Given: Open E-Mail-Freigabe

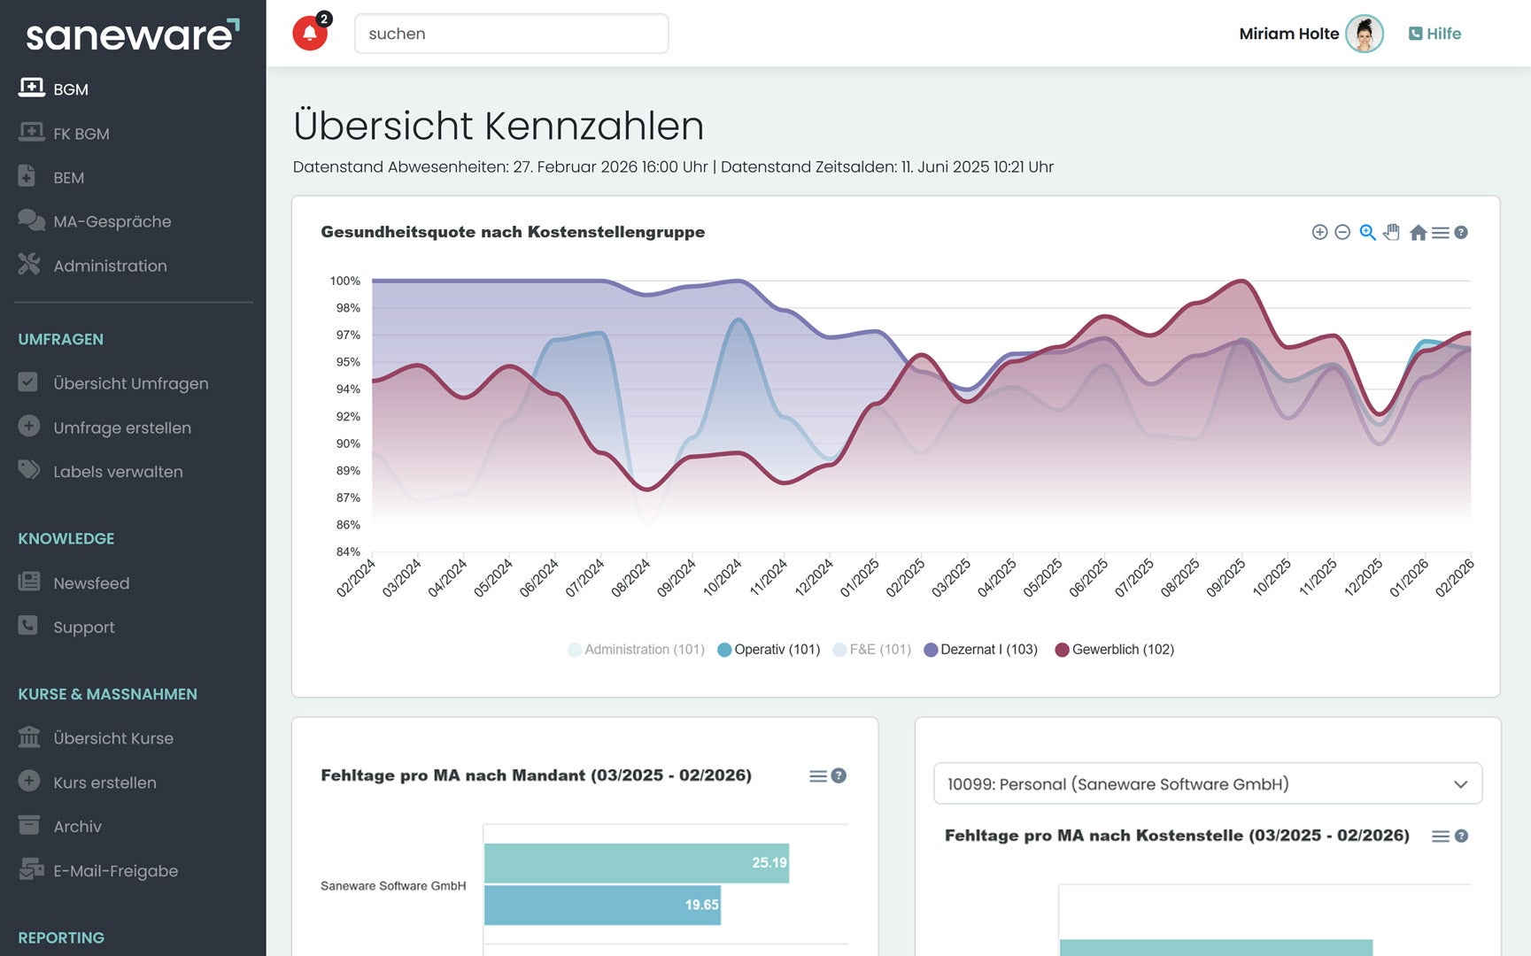Looking at the screenshot, I should coord(115,871).
